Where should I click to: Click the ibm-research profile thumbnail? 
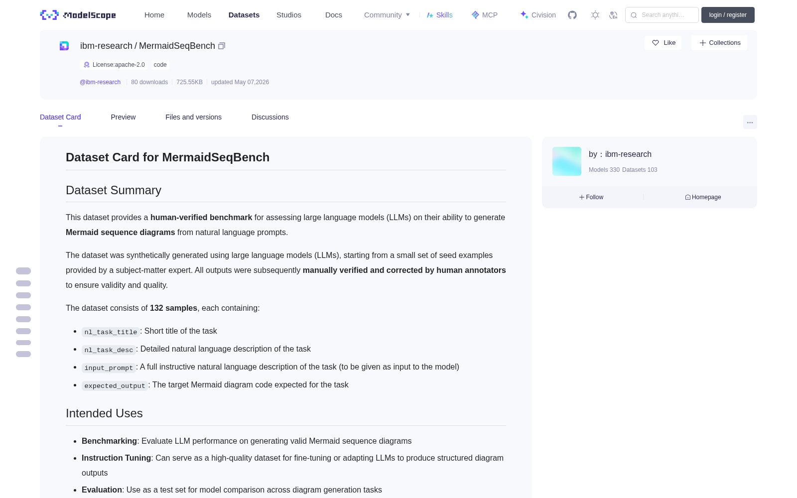[567, 161]
